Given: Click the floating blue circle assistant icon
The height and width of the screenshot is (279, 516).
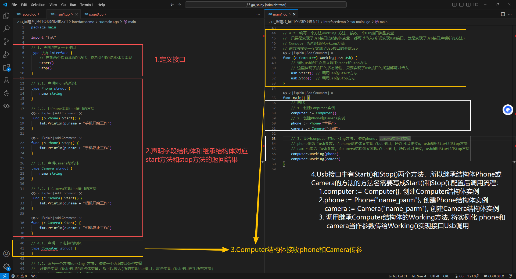Looking at the screenshot, I should point(508,110).
